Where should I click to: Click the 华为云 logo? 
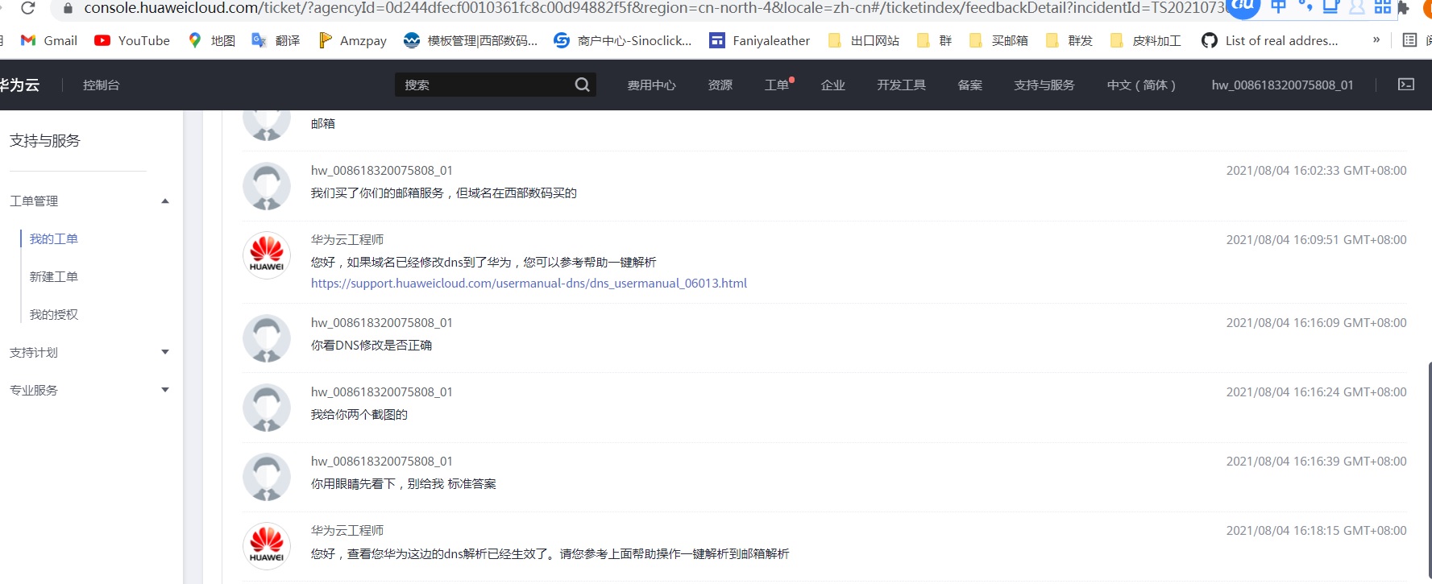point(19,85)
